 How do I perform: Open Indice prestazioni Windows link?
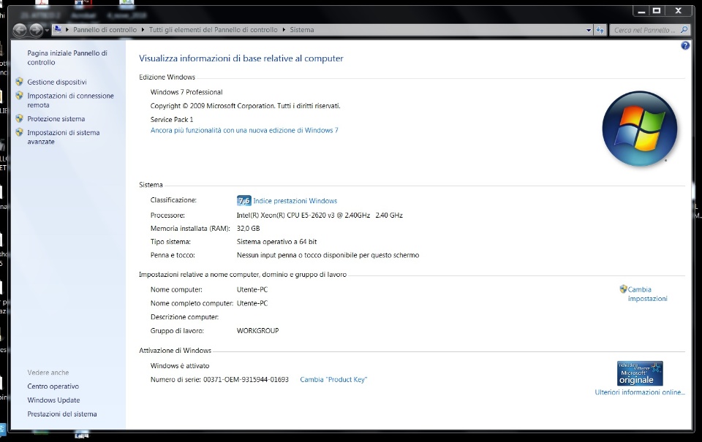coord(295,201)
